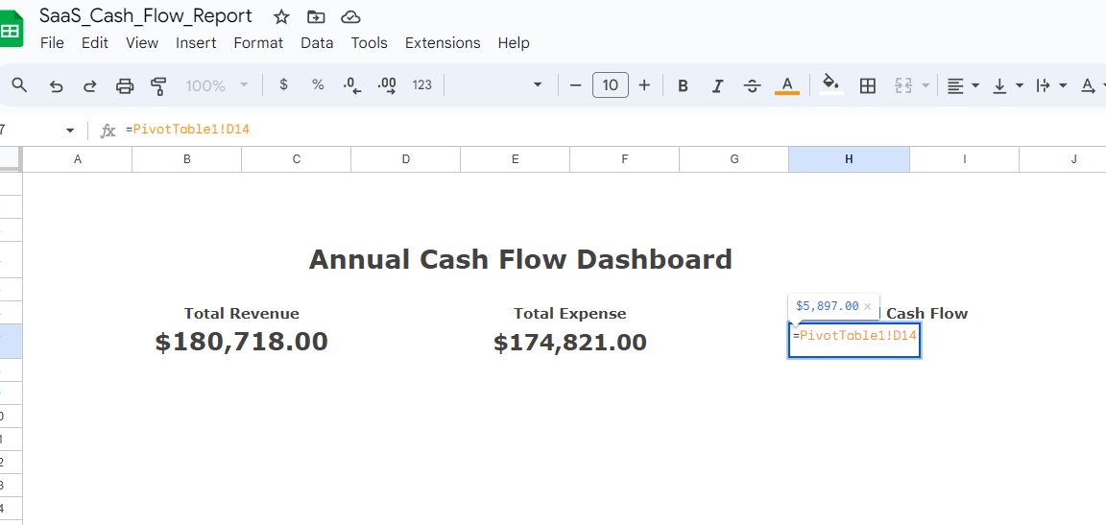Screen dimensions: 1106x525
Task: Undo the last action
Action: coord(57,86)
